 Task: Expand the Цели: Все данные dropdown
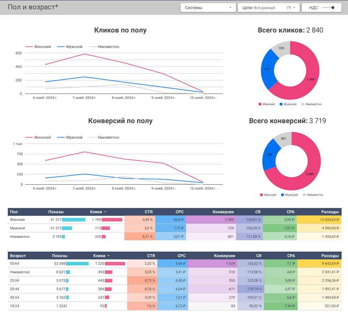click(x=269, y=7)
